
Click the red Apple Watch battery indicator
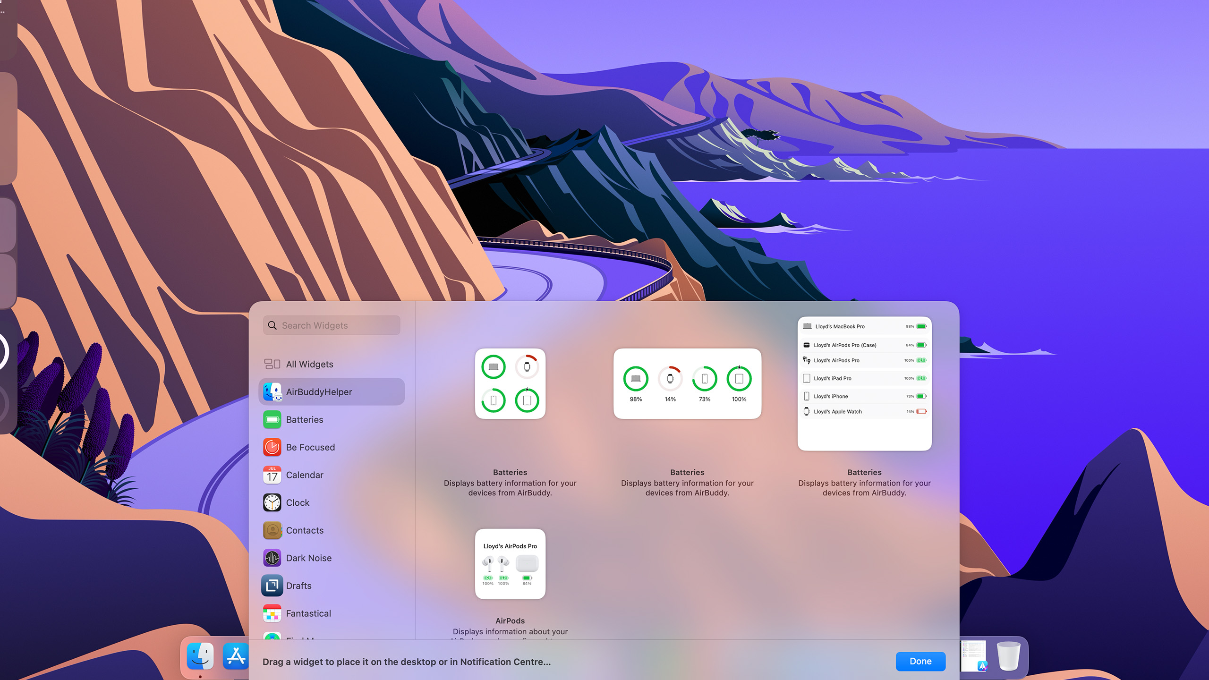click(x=921, y=411)
